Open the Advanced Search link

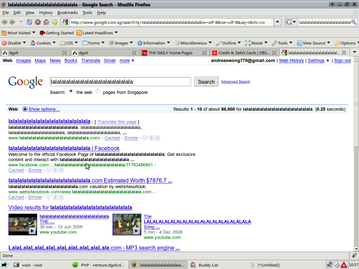[x=236, y=82]
